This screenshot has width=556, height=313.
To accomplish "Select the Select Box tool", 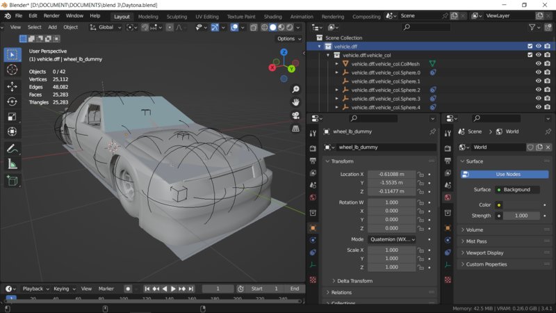I will [13, 55].
